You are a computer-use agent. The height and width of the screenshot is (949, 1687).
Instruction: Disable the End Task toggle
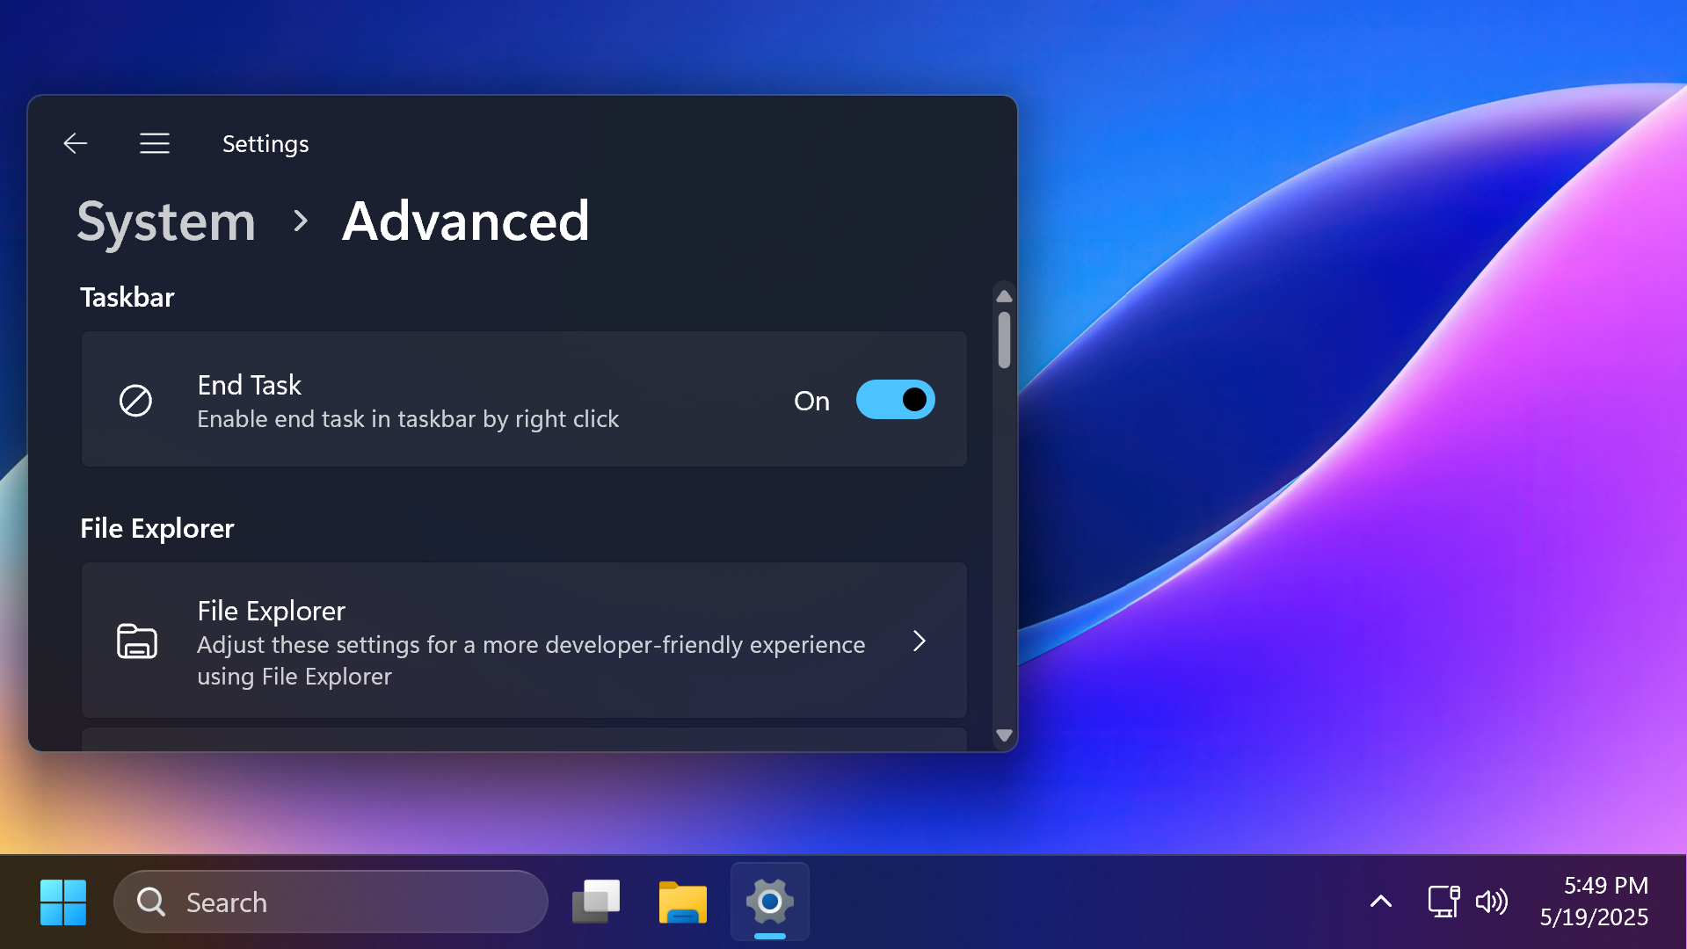[895, 400]
